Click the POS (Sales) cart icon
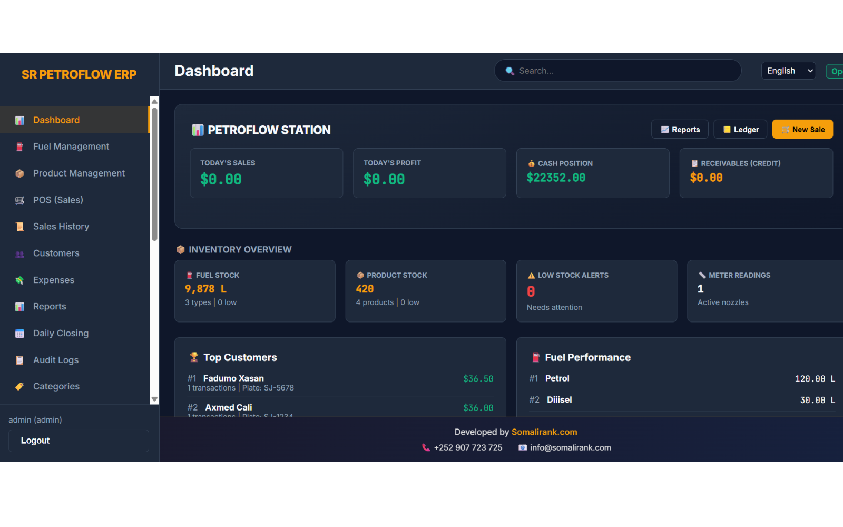The image size is (843, 527). (19, 200)
